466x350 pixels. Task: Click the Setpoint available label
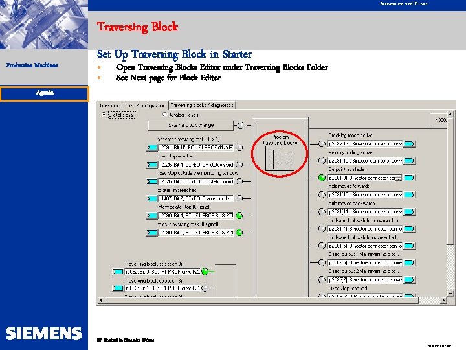click(x=346, y=169)
